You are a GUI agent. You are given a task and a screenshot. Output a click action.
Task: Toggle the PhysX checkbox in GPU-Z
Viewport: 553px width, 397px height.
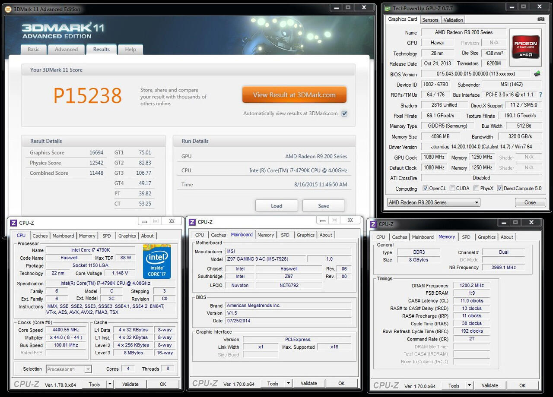click(476, 189)
